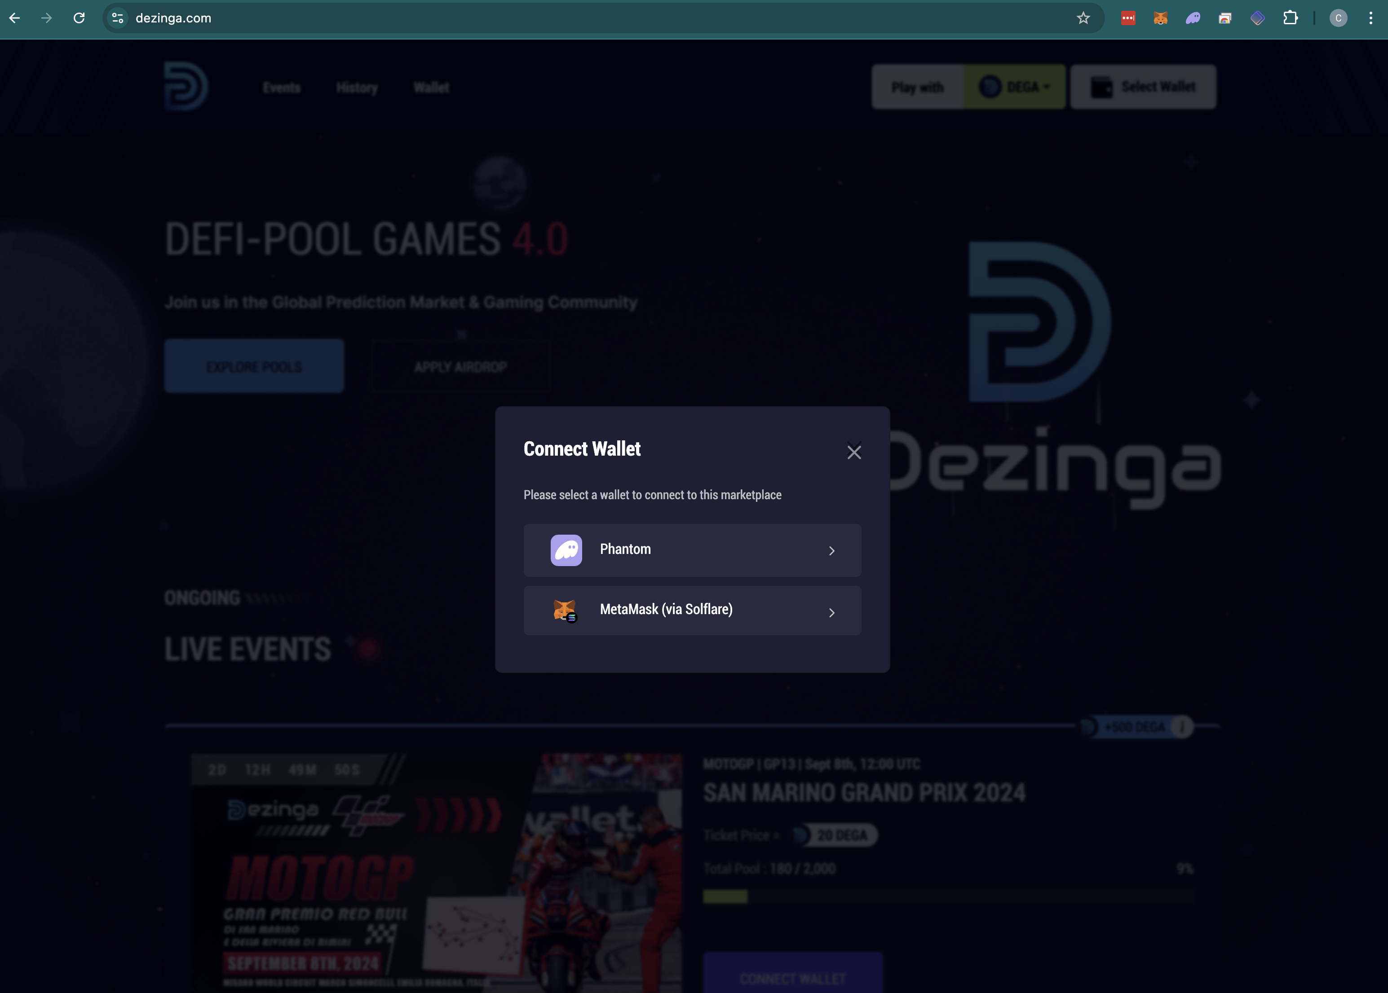Screen dimensions: 1388x993
Task: Close the Connect Wallet dialog
Action: (x=854, y=452)
